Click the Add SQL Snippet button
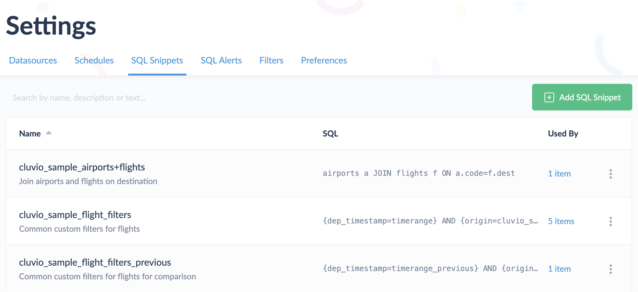The height and width of the screenshot is (292, 638). click(x=582, y=97)
